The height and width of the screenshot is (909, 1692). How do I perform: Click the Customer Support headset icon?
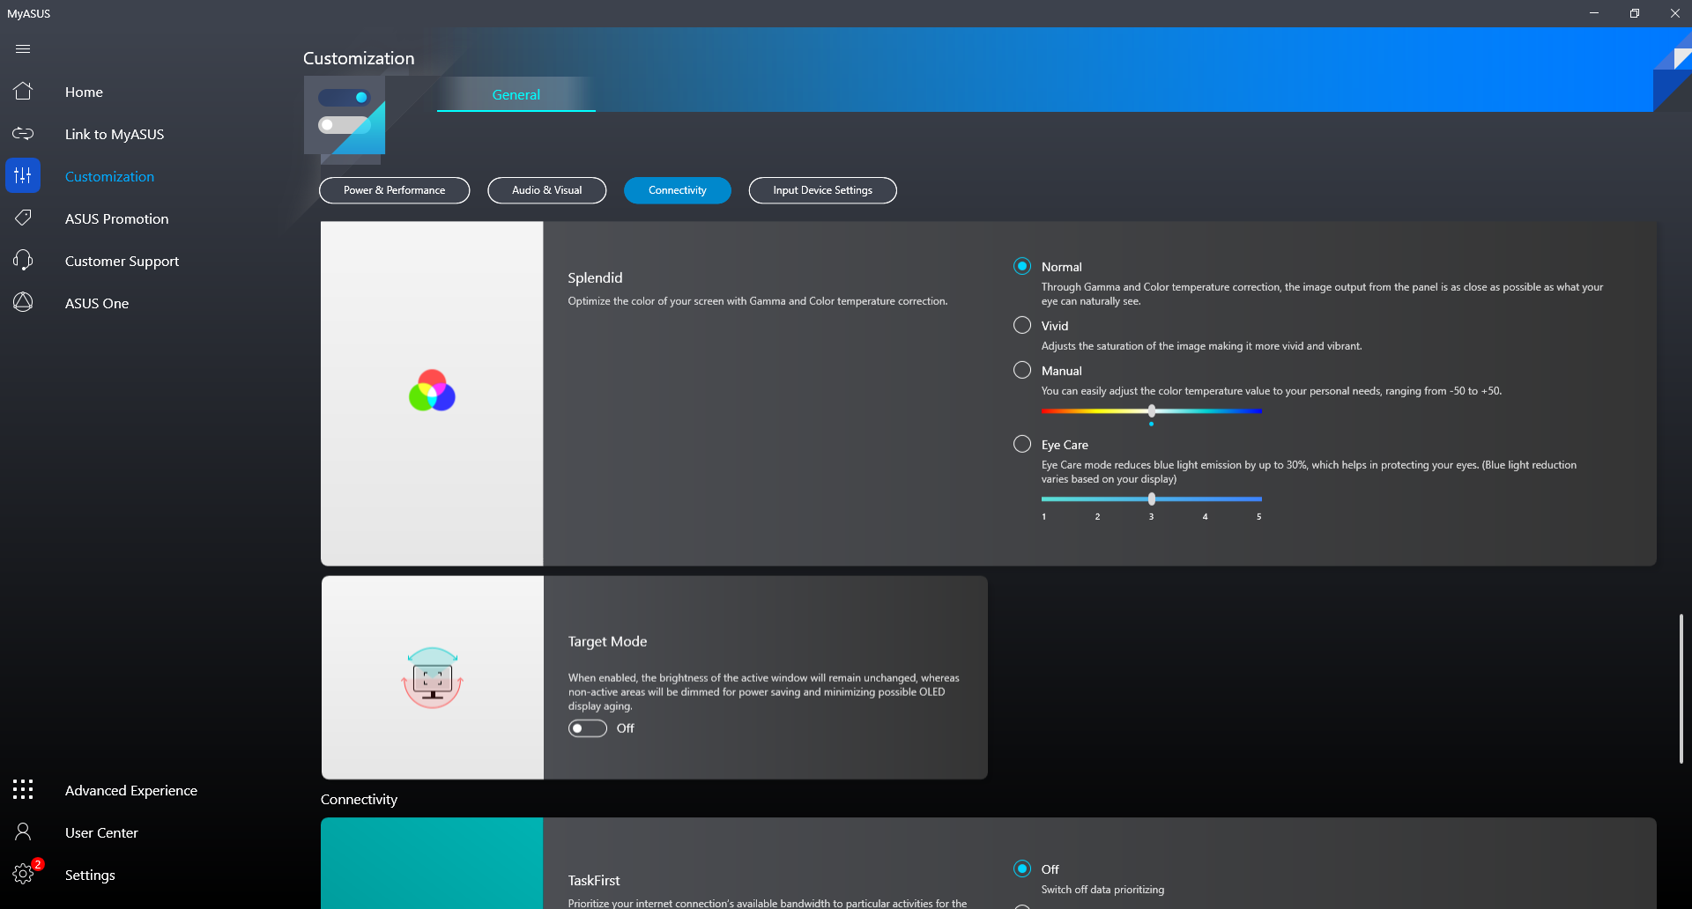coord(23,261)
